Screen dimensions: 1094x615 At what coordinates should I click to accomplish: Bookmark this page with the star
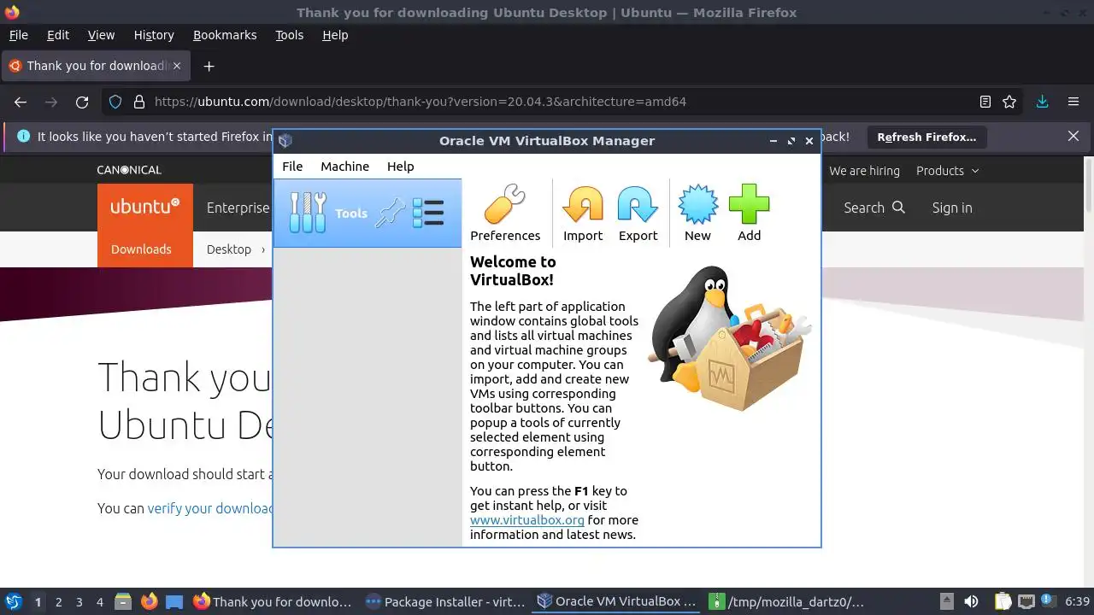[x=1009, y=102]
